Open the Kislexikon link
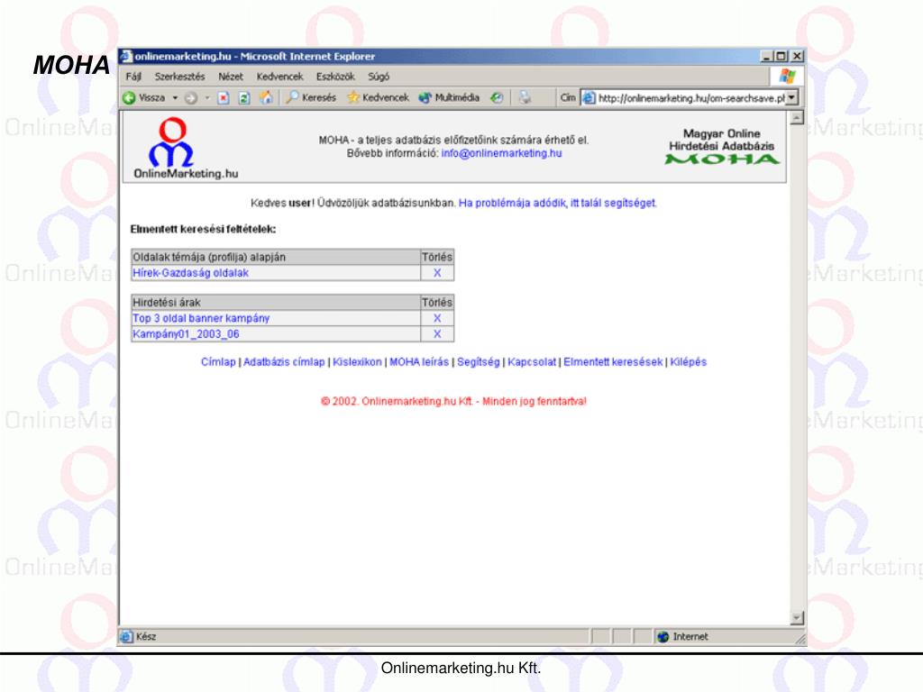 click(357, 362)
